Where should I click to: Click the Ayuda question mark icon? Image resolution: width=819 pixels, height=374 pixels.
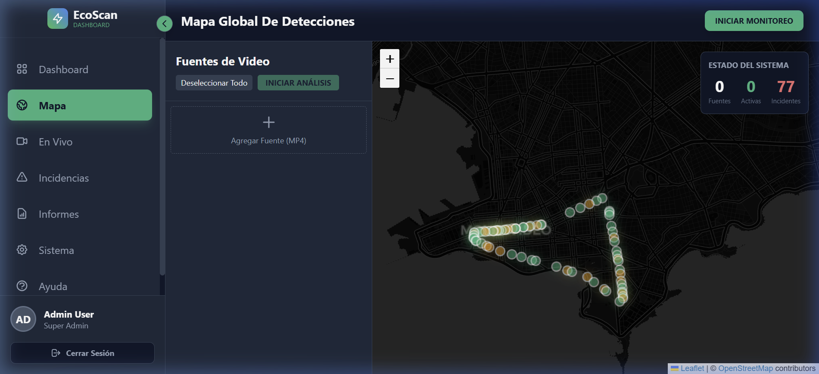pyautogui.click(x=22, y=286)
